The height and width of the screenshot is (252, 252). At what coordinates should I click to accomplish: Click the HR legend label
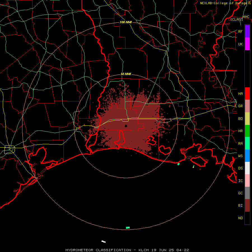[x=240, y=131]
